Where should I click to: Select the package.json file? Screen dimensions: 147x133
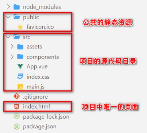click(40, 127)
